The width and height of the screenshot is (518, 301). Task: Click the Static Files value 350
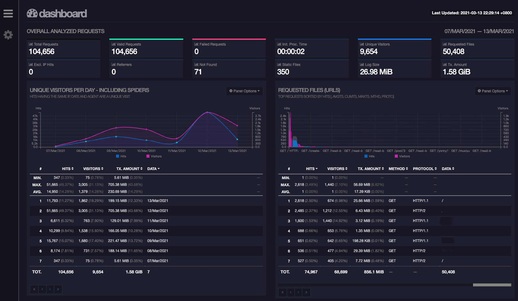(283, 72)
